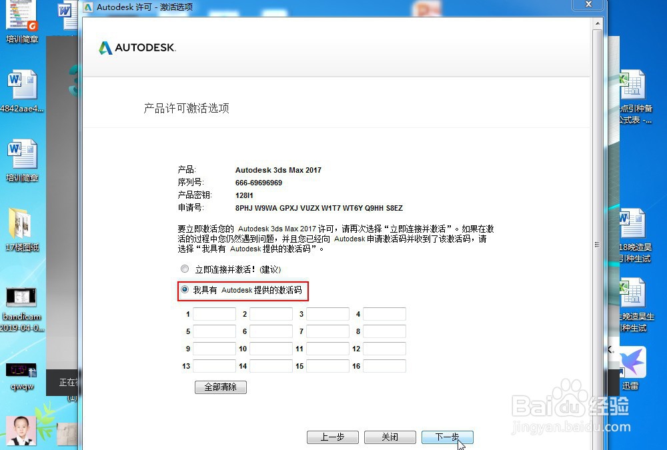Select 17楼图纸 folder on desktop
The image size is (667, 450).
point(22,230)
